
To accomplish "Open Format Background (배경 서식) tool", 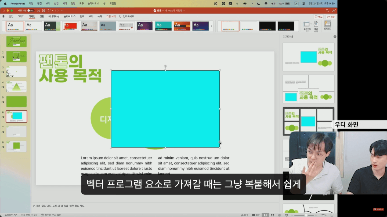I will click(x=316, y=26).
